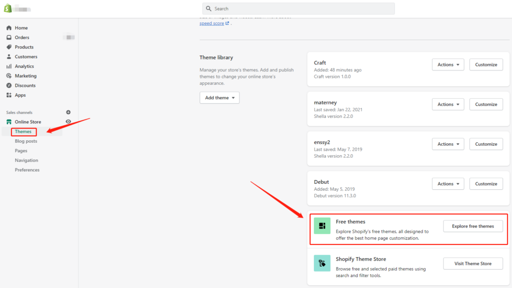Screen dimensions: 512x288
Task: Click 'Debut version 11.3.0' text
Action: pos(334,196)
